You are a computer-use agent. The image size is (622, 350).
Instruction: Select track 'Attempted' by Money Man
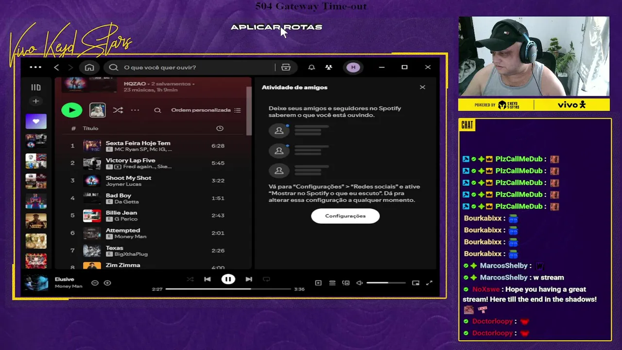(x=153, y=233)
